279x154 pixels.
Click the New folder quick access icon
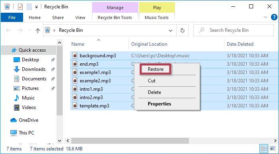tap(29, 7)
